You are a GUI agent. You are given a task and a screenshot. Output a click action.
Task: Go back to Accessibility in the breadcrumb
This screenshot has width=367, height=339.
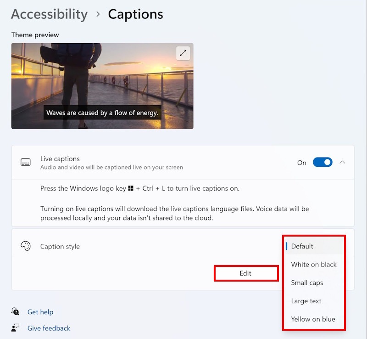[49, 14]
